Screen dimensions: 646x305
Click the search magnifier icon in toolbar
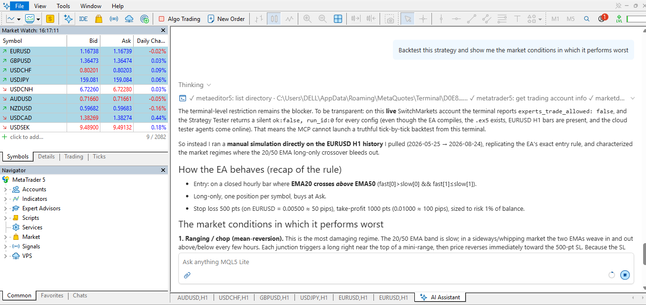tap(587, 19)
